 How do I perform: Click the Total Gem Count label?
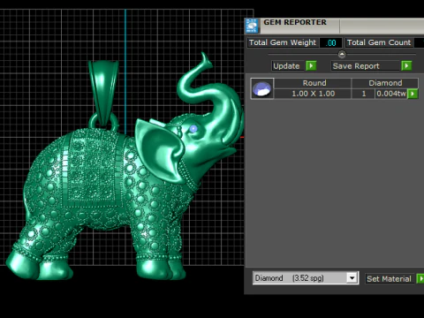(x=379, y=42)
